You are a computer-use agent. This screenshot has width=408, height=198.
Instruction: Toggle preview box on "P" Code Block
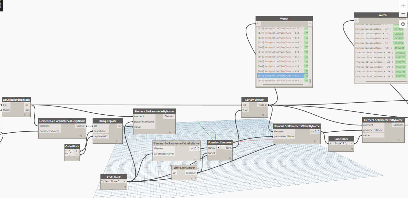click(x=78, y=158)
